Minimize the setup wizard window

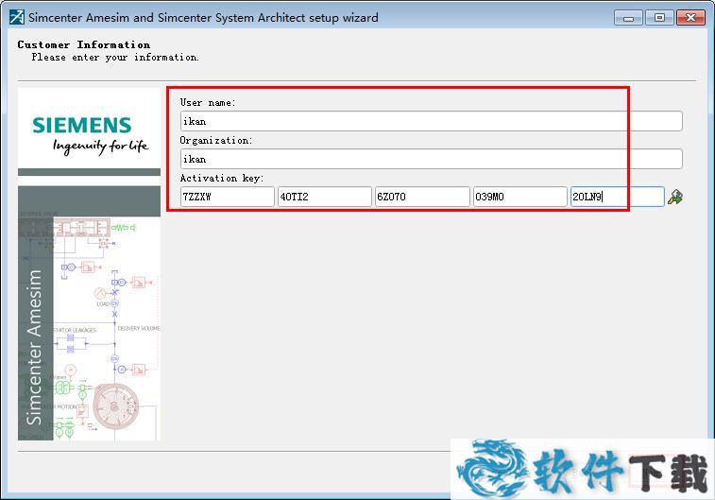pos(627,17)
